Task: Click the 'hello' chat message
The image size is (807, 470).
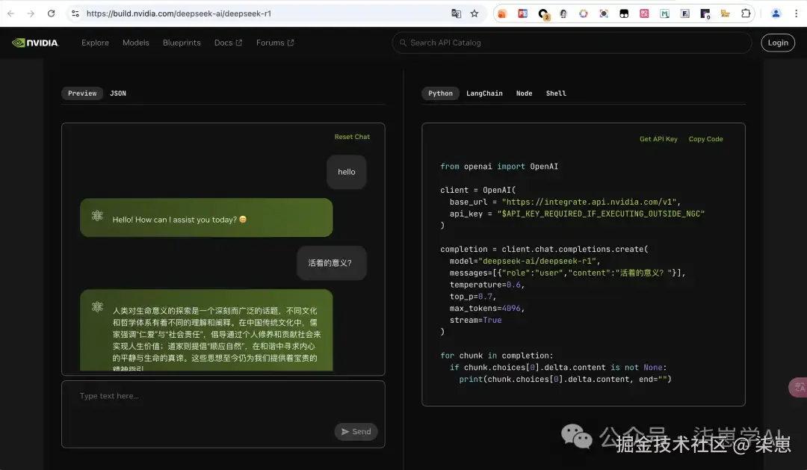Action: point(347,172)
